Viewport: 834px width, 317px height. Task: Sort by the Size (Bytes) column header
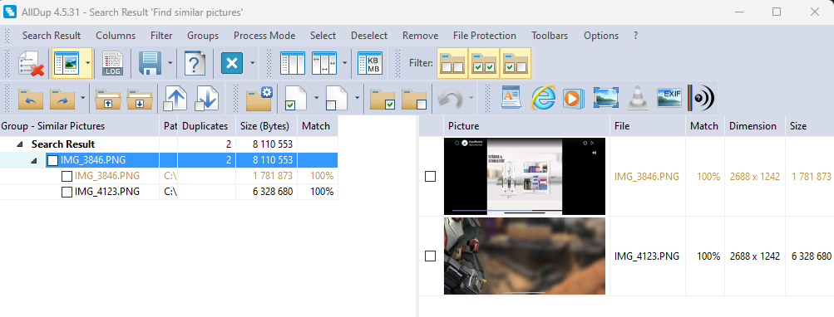(x=266, y=126)
